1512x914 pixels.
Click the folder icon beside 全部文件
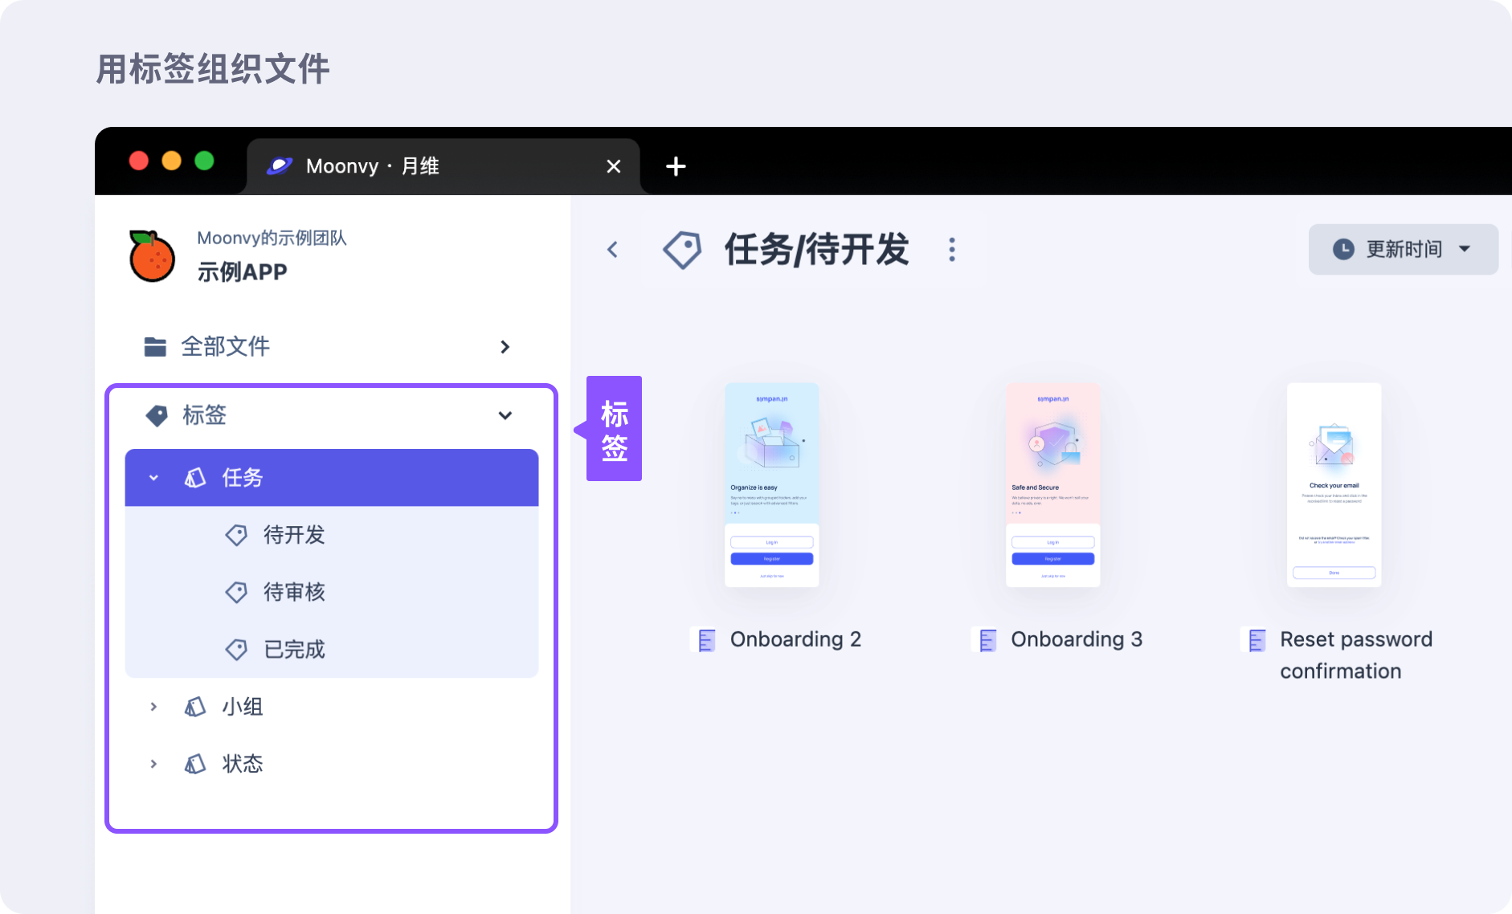tap(155, 347)
